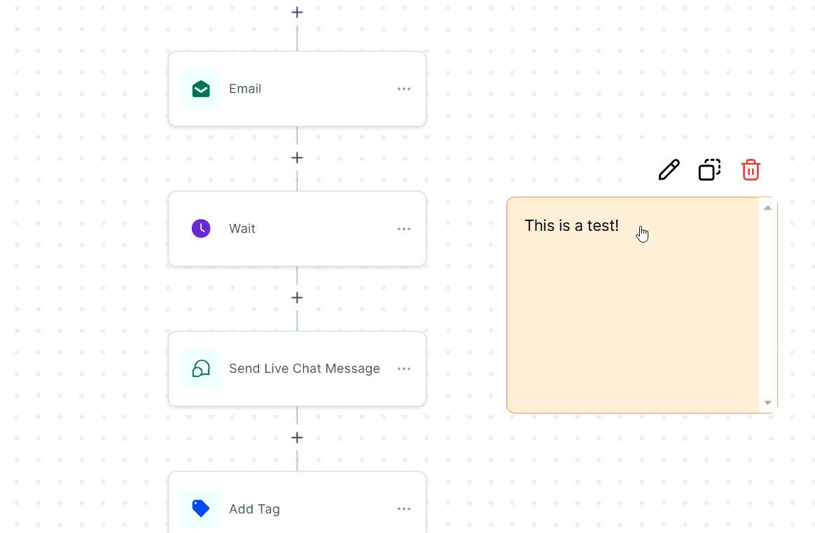The image size is (815, 533).
Task: Add a new step between Email and Wait
Action: (x=297, y=157)
